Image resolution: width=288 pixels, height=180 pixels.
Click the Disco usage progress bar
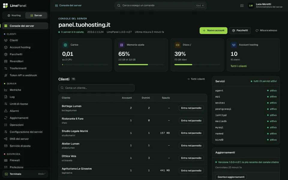click(x=197, y=65)
